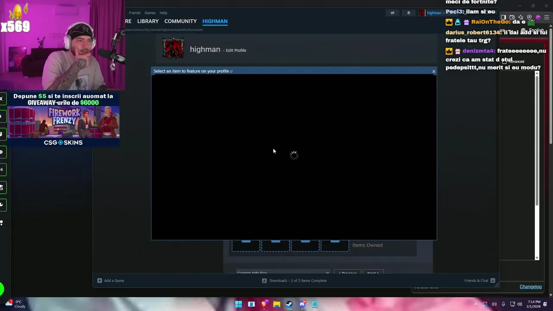The image size is (553, 311).
Task: Select the third empty item showcase slot
Action: (x=305, y=245)
